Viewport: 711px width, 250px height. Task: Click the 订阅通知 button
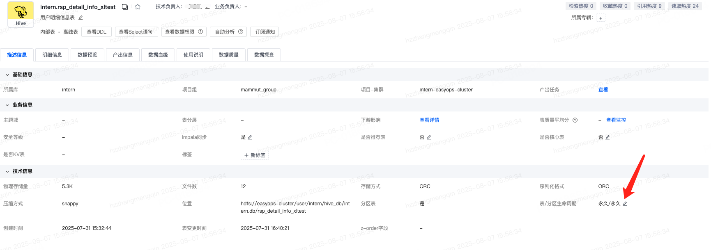click(265, 32)
